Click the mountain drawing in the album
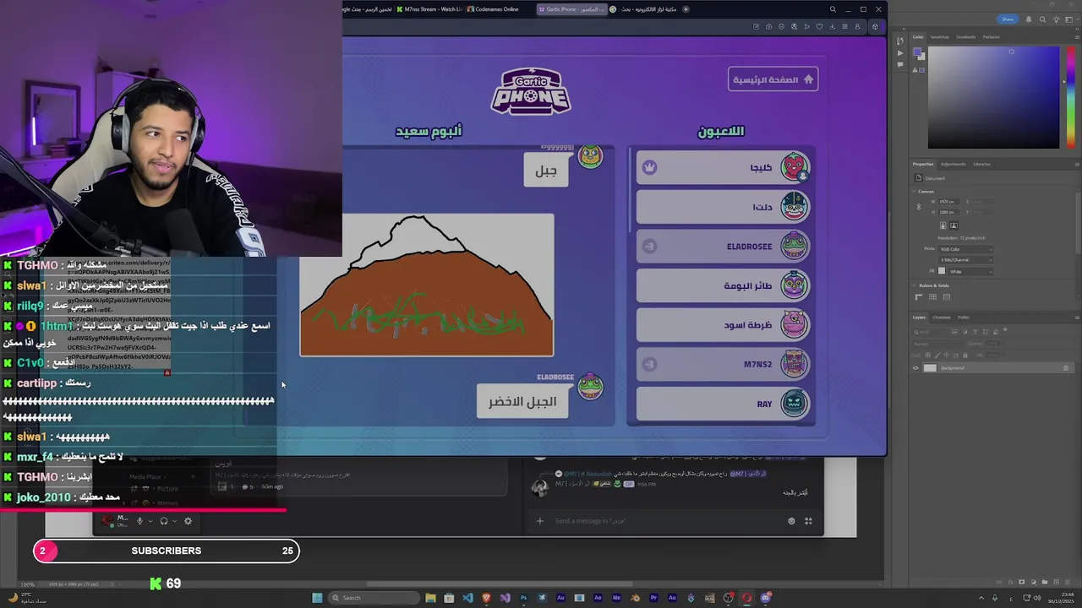 427,285
